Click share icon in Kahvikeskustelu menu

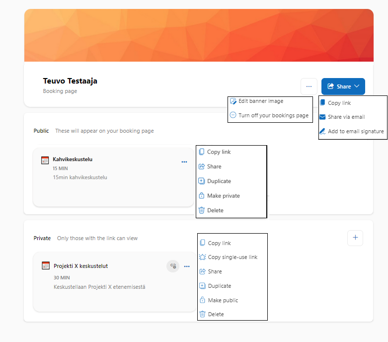tap(202, 167)
